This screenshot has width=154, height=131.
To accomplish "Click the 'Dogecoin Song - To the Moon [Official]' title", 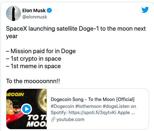I will (93, 99).
